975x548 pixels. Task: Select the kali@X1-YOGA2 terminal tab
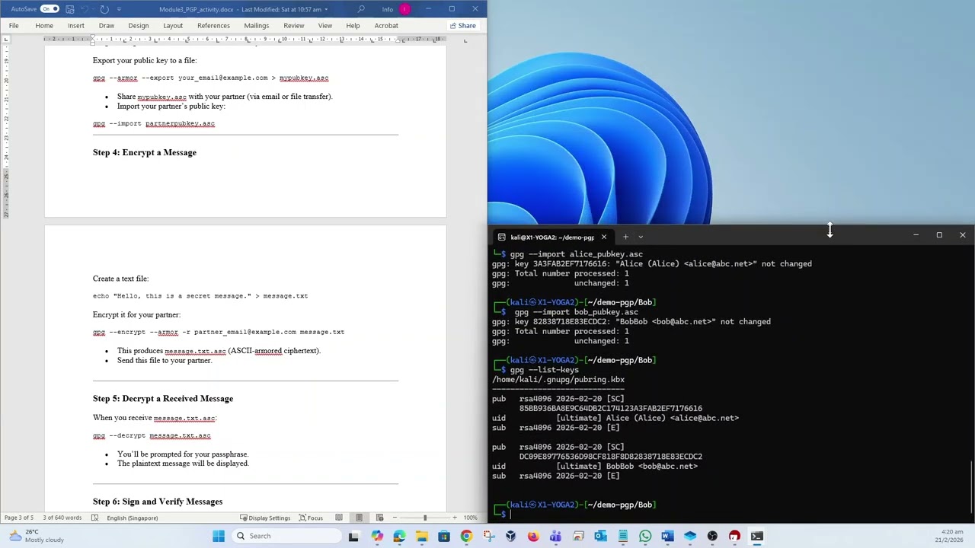(x=551, y=237)
